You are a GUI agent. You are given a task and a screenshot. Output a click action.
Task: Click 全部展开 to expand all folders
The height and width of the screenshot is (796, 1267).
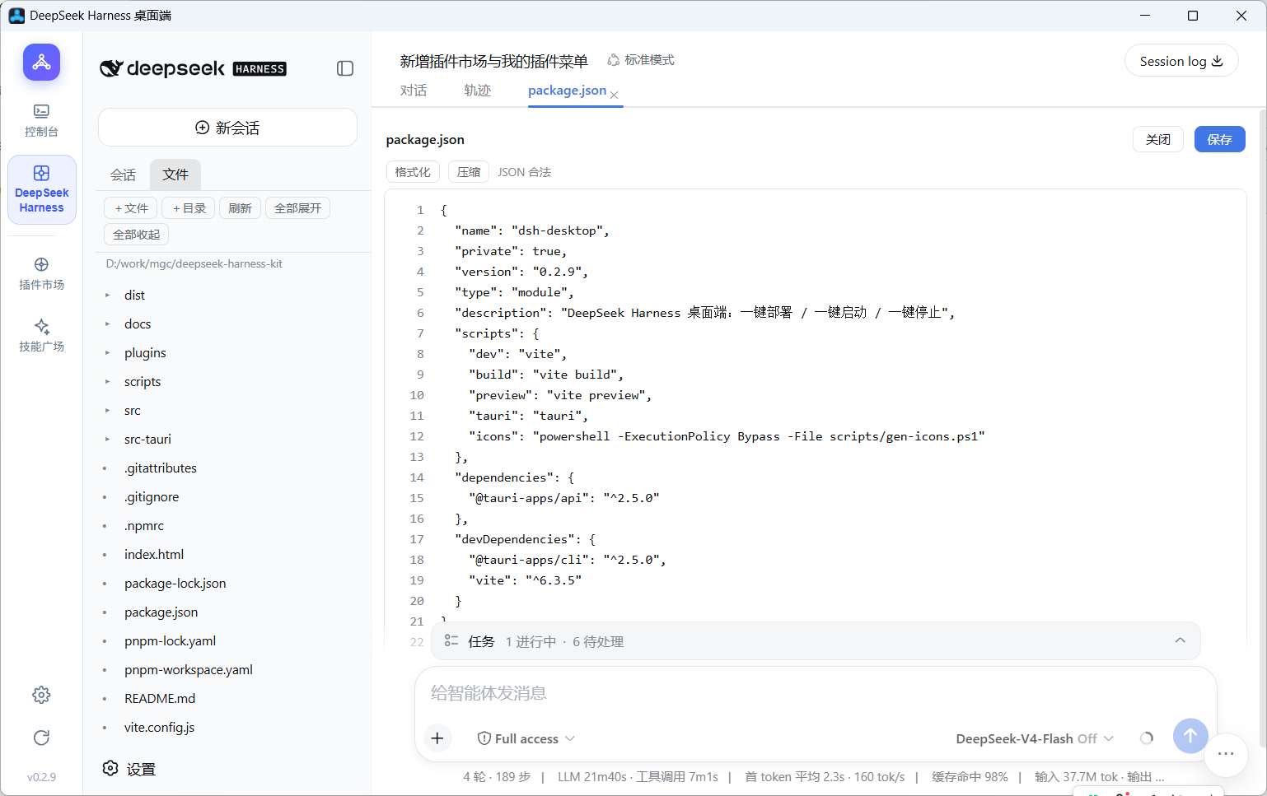click(297, 208)
